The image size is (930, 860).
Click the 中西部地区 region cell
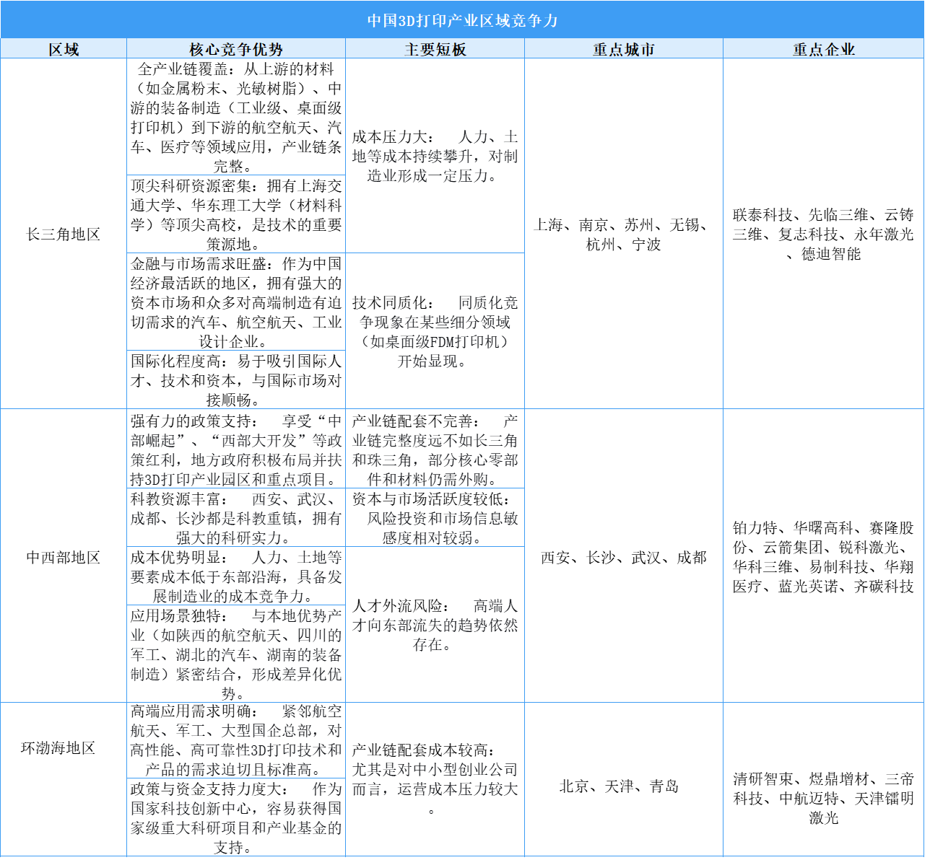(64, 557)
